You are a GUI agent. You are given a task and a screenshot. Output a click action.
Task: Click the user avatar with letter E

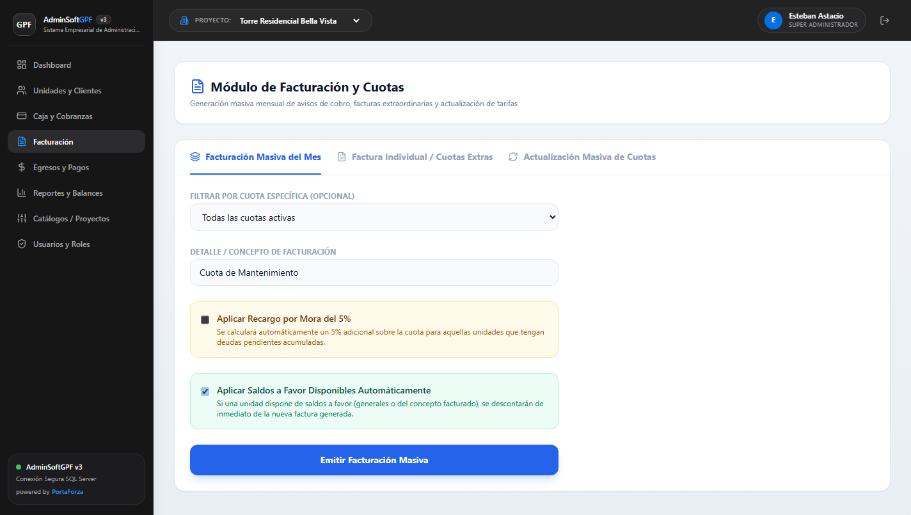[x=773, y=20]
